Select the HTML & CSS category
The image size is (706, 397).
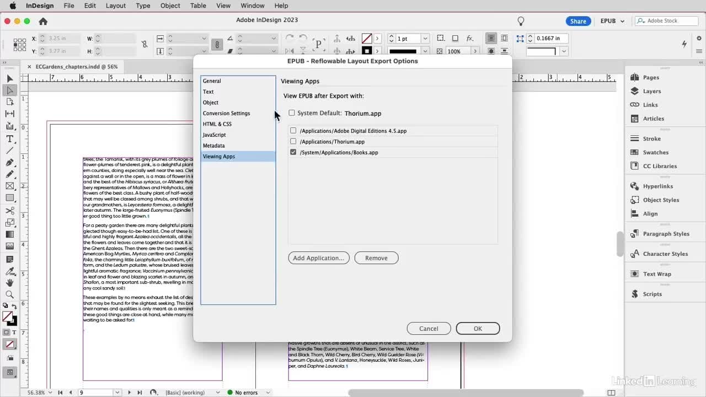click(x=238, y=124)
